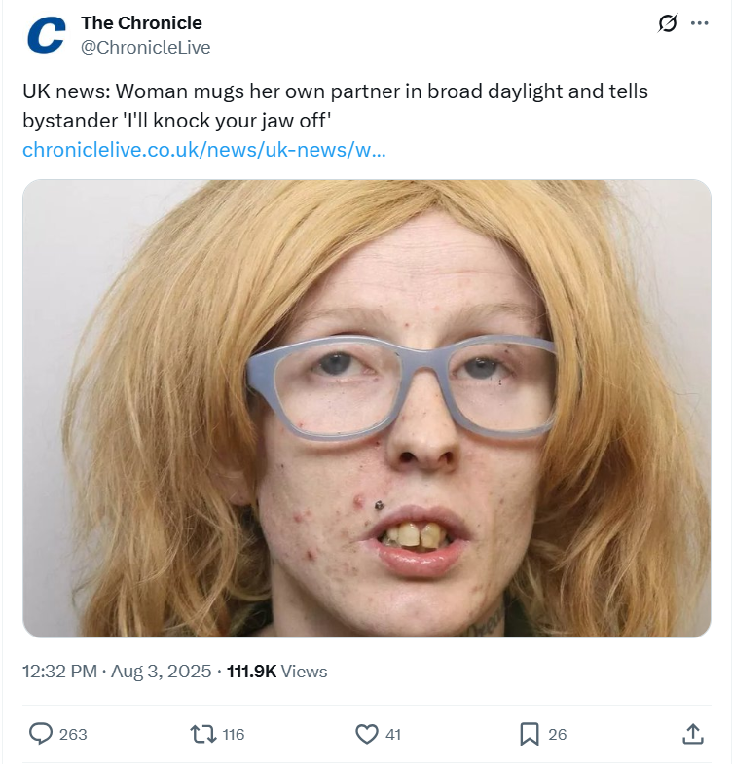This screenshot has height=764, width=732.
Task: Open the Grok explain icon
Action: (x=667, y=23)
